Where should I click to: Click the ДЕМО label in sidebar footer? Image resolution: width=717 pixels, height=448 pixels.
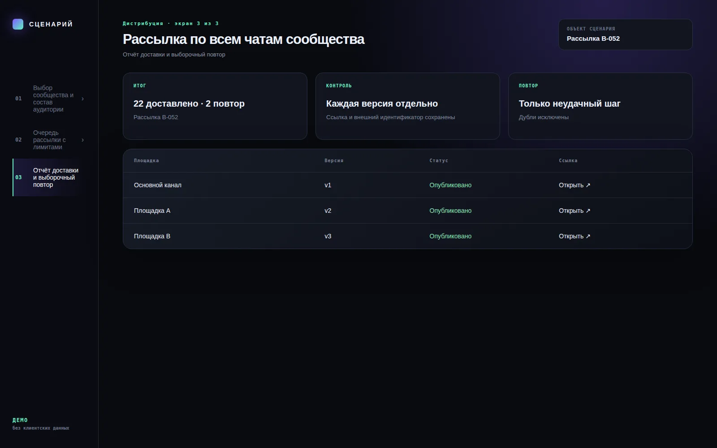click(20, 420)
